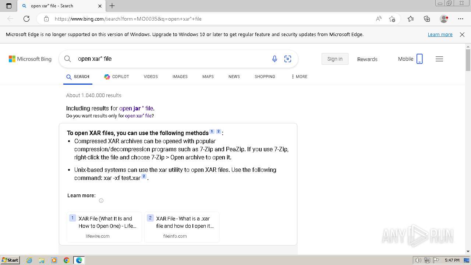Add this page to favorites star
The height and width of the screenshot is (265, 471).
pyautogui.click(x=392, y=19)
